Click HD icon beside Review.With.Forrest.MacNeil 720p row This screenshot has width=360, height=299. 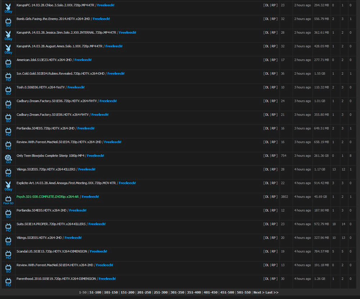(8, 145)
